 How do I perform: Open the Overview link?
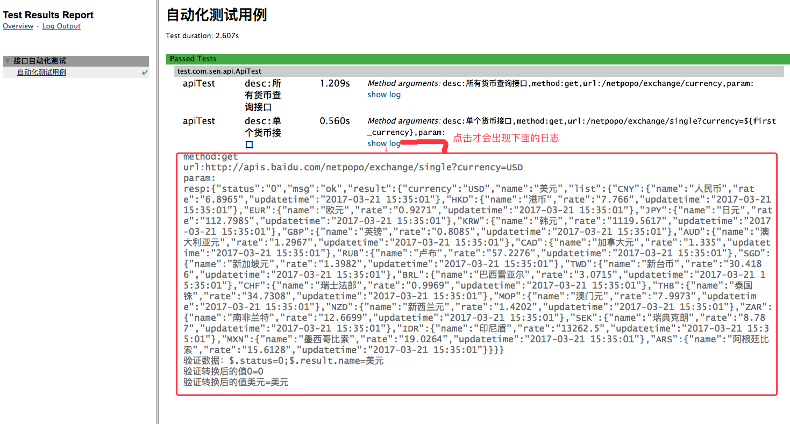click(18, 26)
